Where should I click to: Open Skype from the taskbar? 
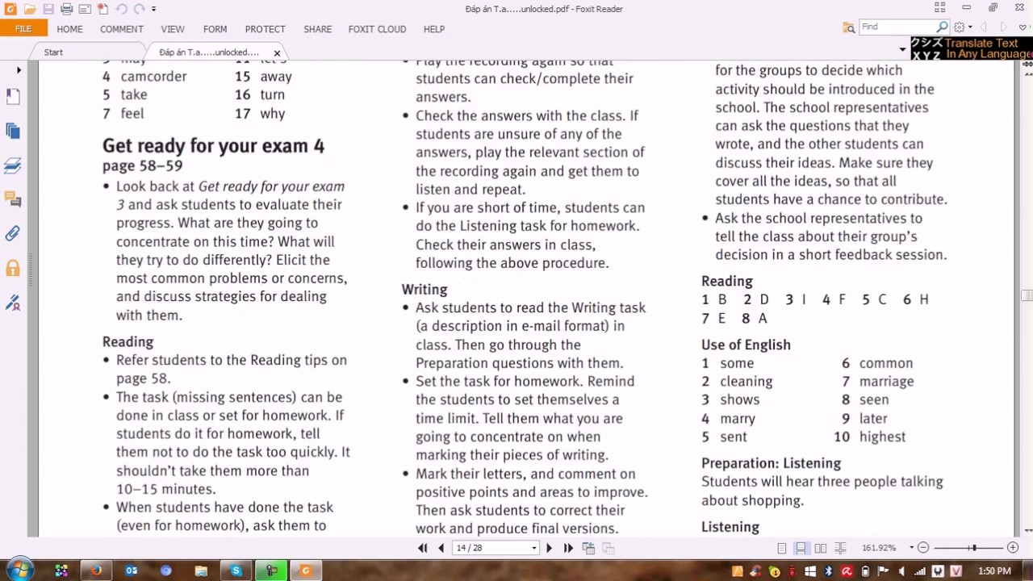(x=236, y=571)
